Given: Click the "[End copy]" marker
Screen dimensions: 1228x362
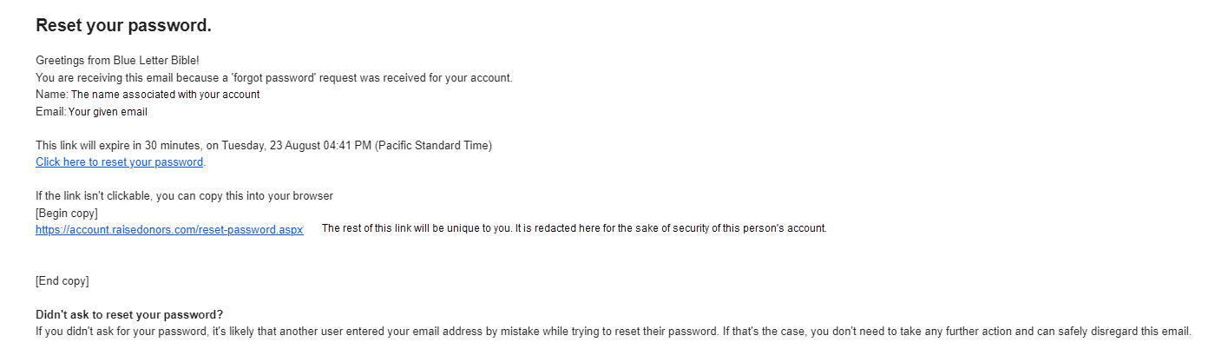Looking at the screenshot, I should click(x=62, y=281).
